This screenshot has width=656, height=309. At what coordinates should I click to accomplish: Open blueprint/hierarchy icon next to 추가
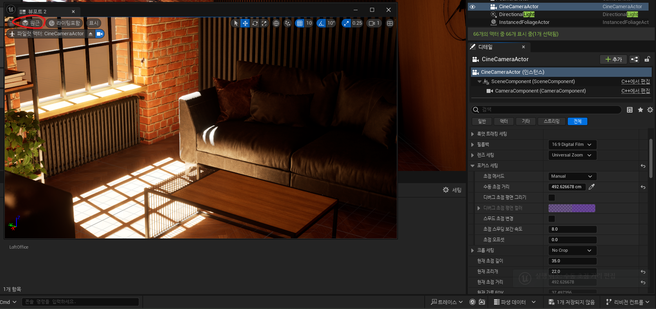pyautogui.click(x=634, y=59)
